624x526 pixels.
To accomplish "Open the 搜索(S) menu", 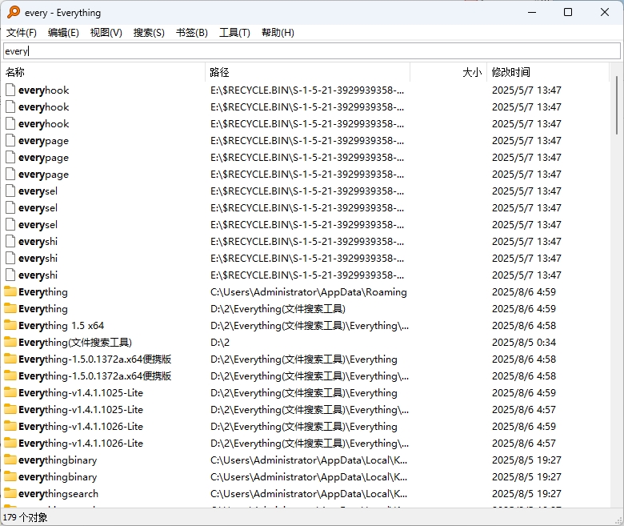I will coord(149,33).
